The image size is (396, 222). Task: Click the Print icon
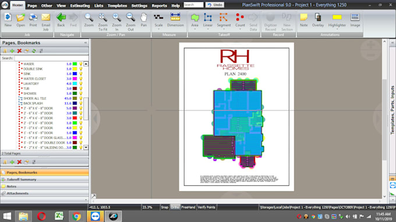pos(33,20)
